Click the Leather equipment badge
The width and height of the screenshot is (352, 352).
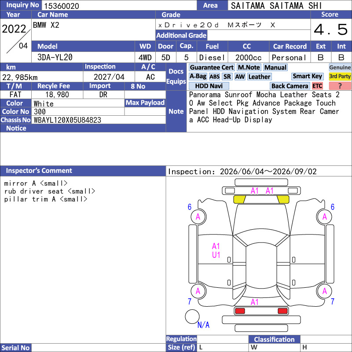[x=259, y=77]
